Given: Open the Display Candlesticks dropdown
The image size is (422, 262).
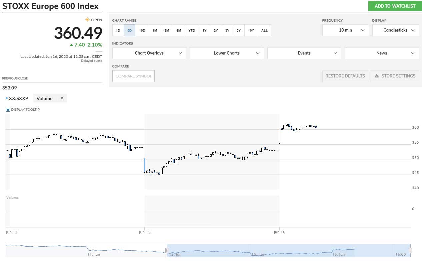Looking at the screenshot, I should coord(395,30).
